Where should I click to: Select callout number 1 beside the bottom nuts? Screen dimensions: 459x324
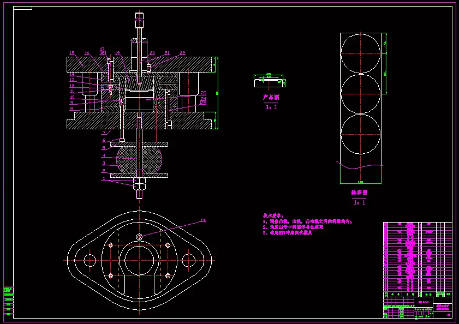[104, 178]
